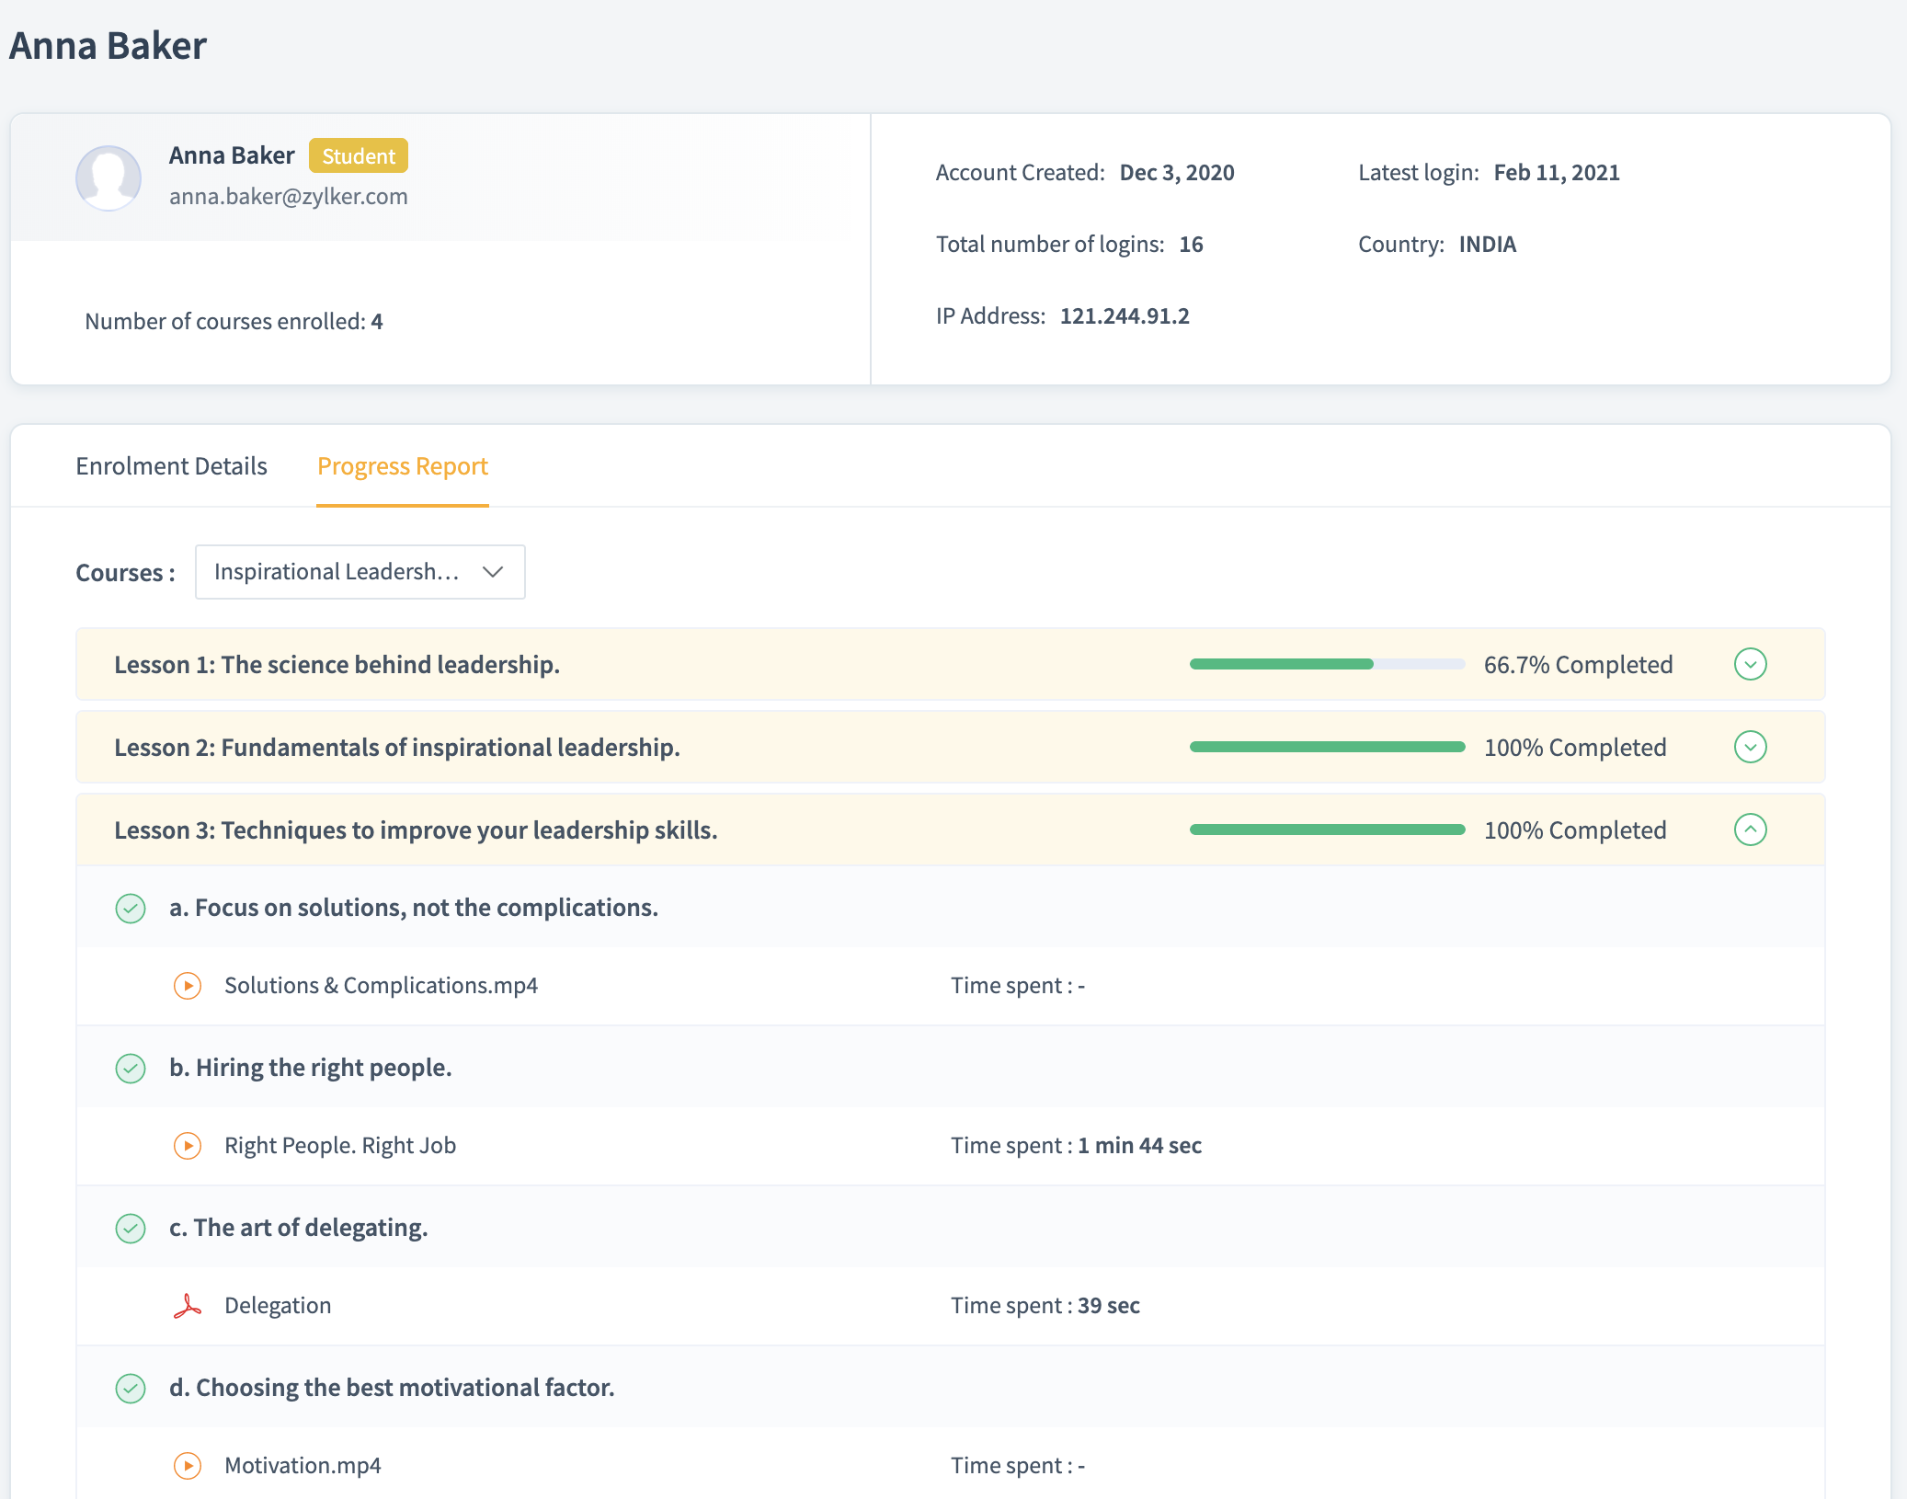Click the play icon beside Solutions & Complications.mp4
This screenshot has width=1907, height=1499.
pos(188,986)
